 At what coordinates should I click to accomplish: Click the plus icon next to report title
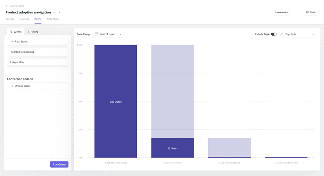click(60, 12)
